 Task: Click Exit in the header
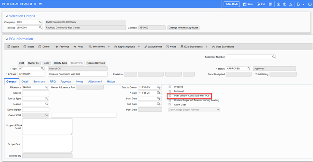point(261,4)
